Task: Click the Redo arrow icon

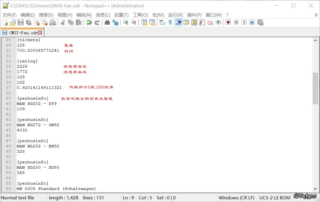Action: pyautogui.click(x=97, y=22)
